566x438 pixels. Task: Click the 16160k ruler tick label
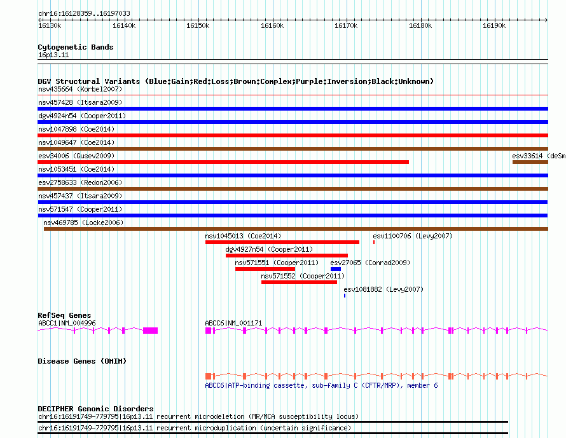(272, 25)
